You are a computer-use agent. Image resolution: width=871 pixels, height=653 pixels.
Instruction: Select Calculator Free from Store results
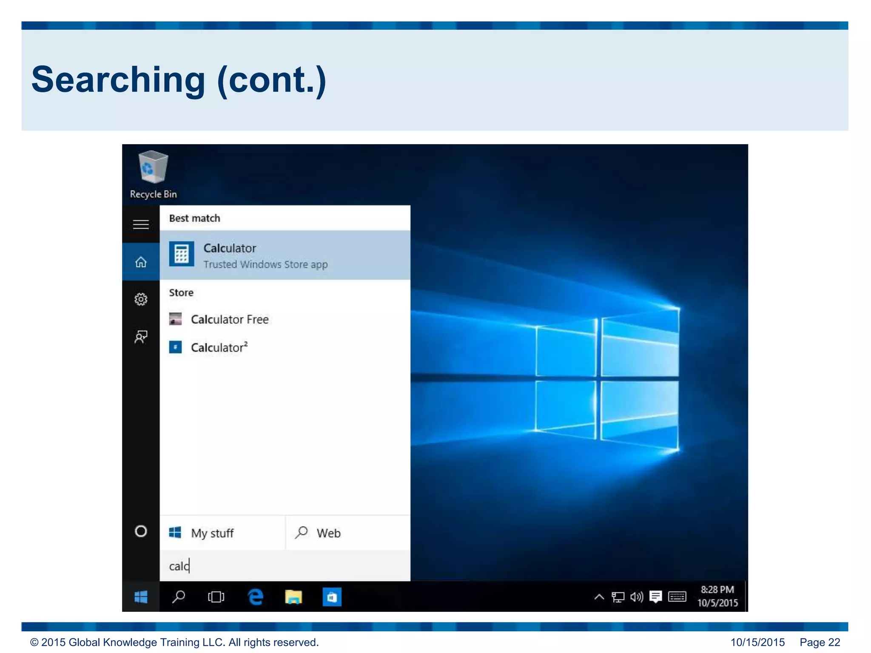point(230,319)
